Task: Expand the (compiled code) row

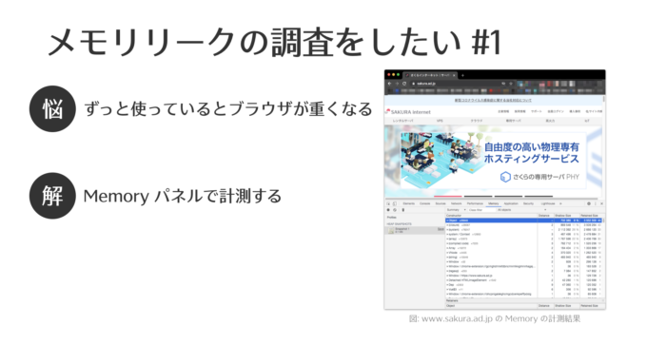Action: point(447,243)
